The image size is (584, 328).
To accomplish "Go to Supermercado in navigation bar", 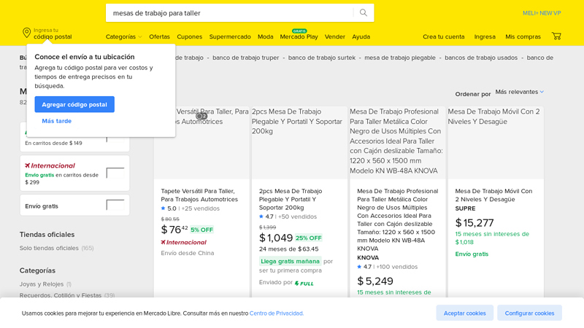I will (x=229, y=36).
